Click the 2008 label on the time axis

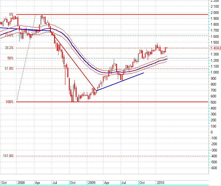(x=21, y=183)
